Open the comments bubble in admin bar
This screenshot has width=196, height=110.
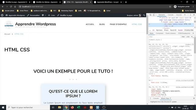tap(44, 15)
